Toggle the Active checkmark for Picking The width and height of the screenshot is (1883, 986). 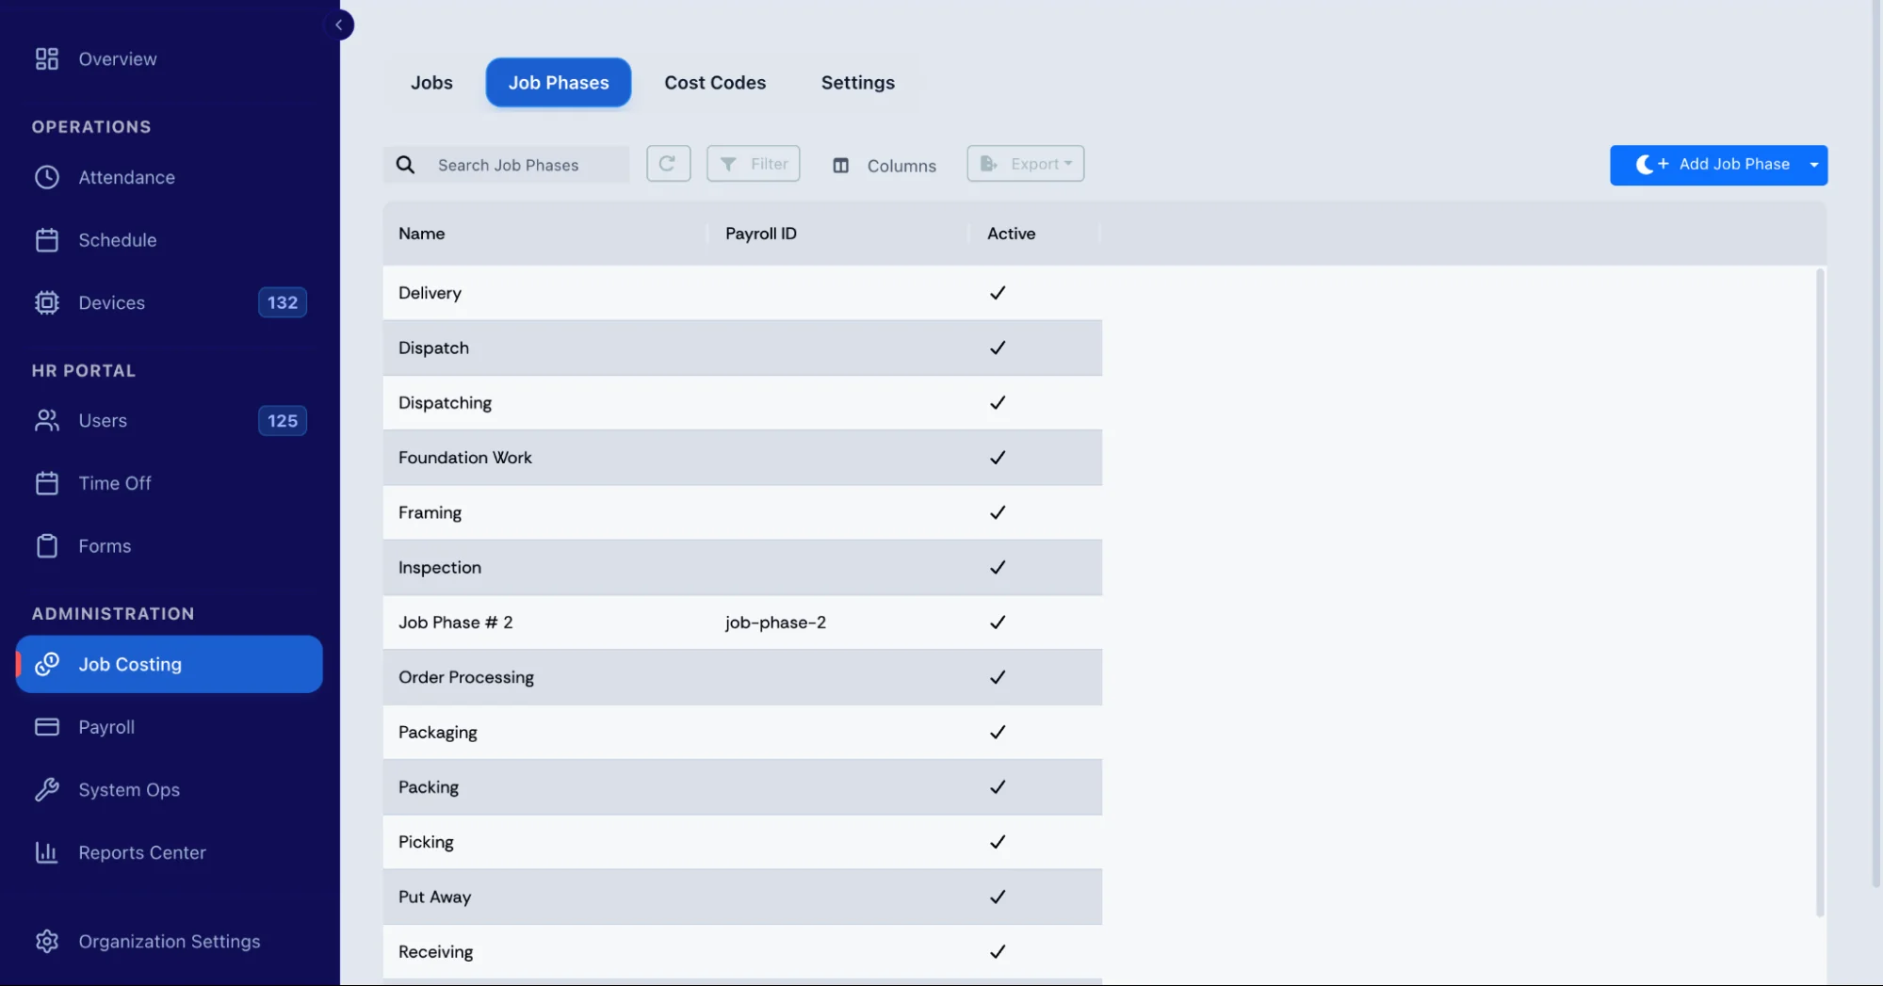pos(998,842)
